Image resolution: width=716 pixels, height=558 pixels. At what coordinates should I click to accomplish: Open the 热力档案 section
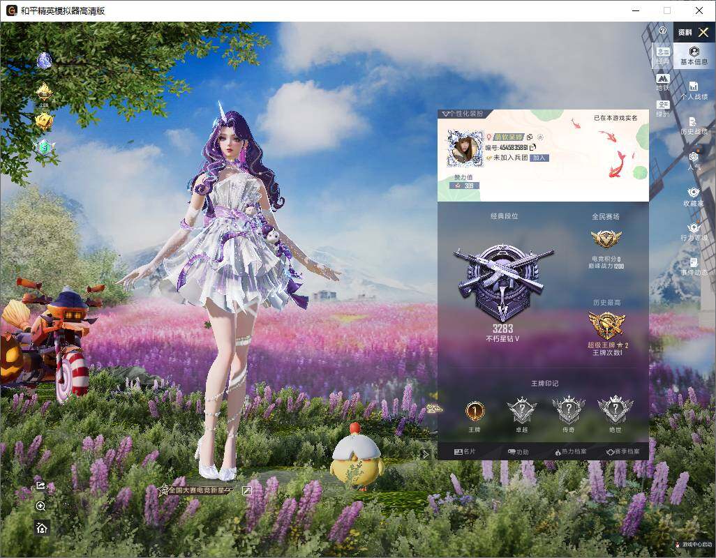(x=571, y=452)
